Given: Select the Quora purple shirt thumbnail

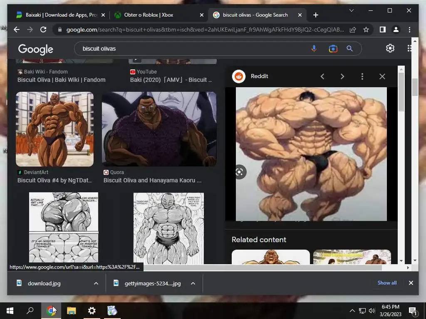Looking at the screenshot, I should (x=159, y=129).
